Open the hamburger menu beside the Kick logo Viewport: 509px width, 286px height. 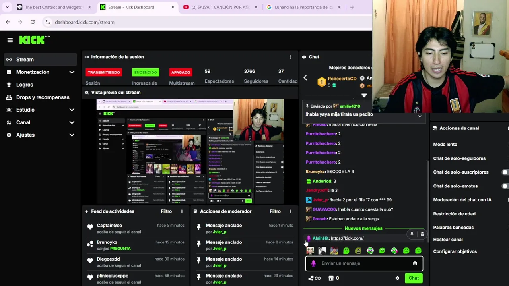pyautogui.click(x=10, y=40)
